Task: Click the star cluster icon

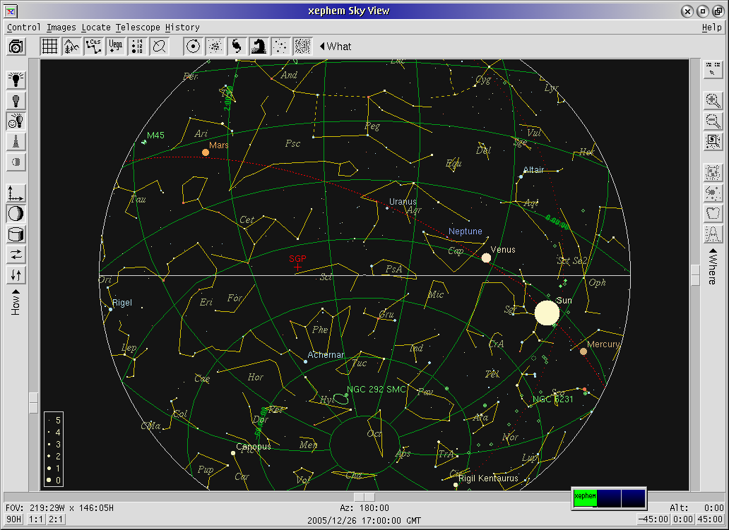Action: pos(215,47)
